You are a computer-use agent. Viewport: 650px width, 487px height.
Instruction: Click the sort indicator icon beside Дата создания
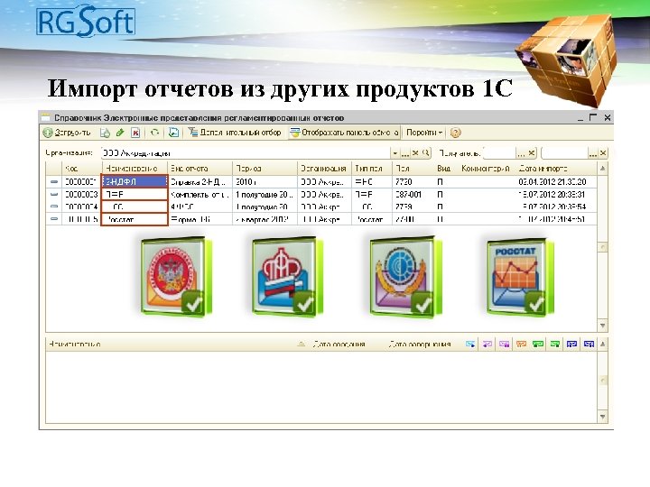(x=302, y=344)
